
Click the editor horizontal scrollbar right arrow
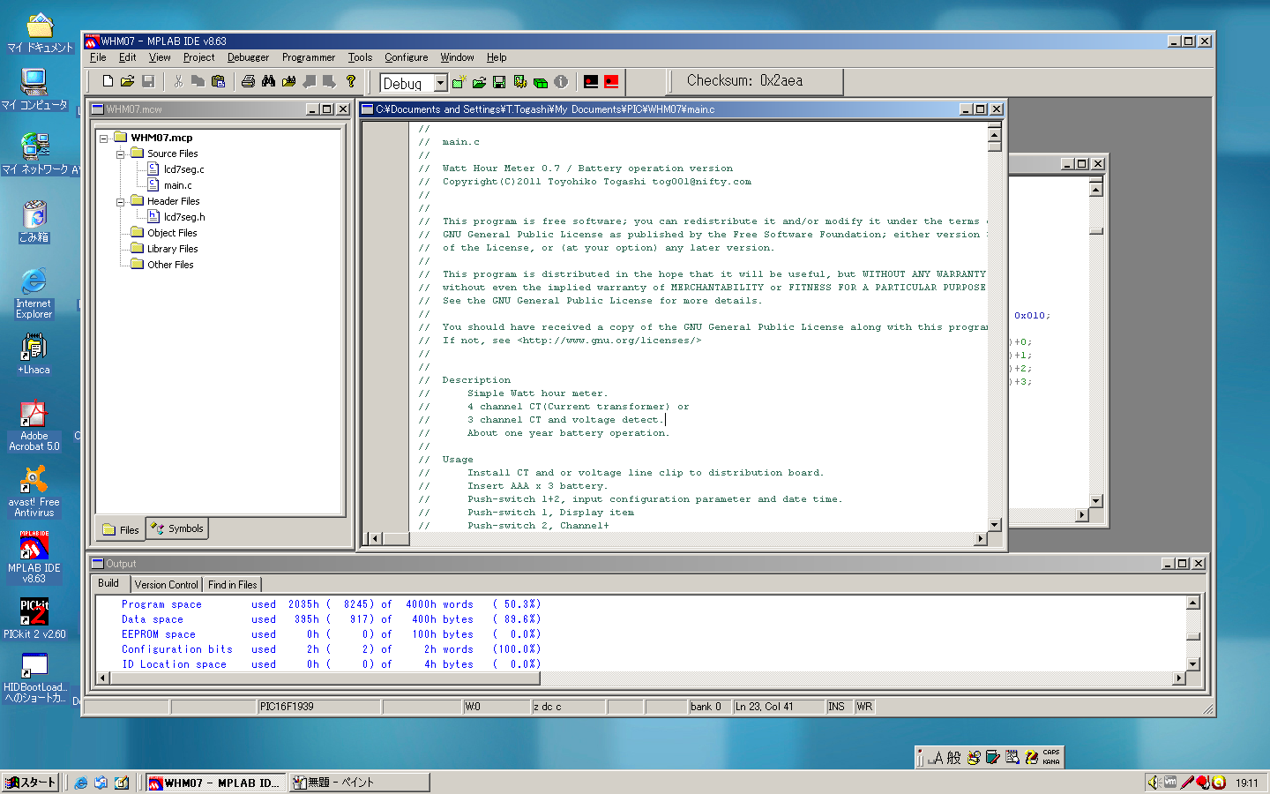click(x=980, y=538)
